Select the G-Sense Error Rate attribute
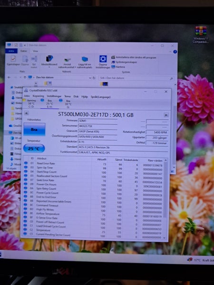 (47, 218)
